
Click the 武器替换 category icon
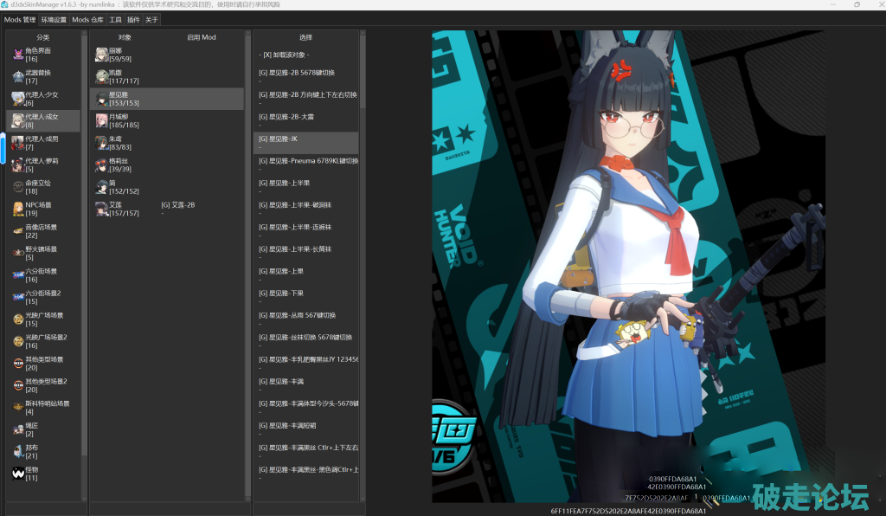[x=18, y=76]
